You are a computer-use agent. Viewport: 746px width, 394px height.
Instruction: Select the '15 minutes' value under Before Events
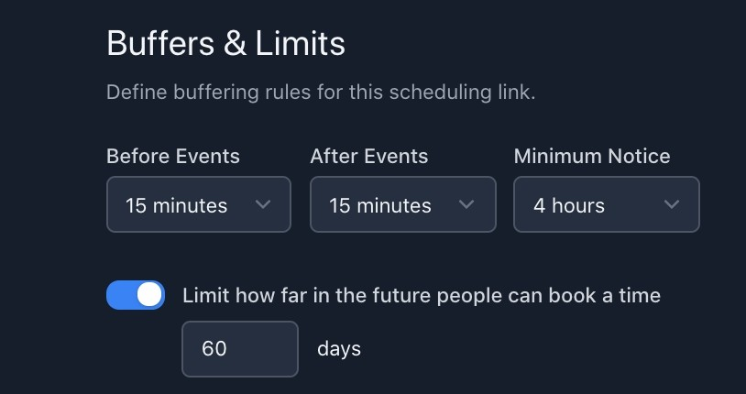177,205
